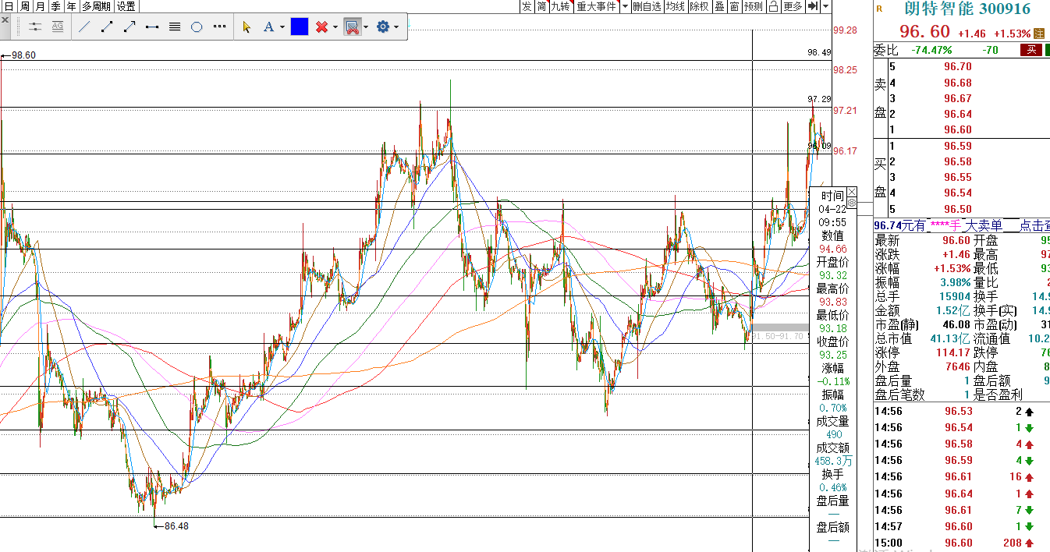Click the dark red 买 buy button

tap(1031, 50)
